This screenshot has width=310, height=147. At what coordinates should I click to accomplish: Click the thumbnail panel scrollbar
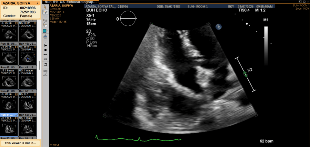[39, 65]
